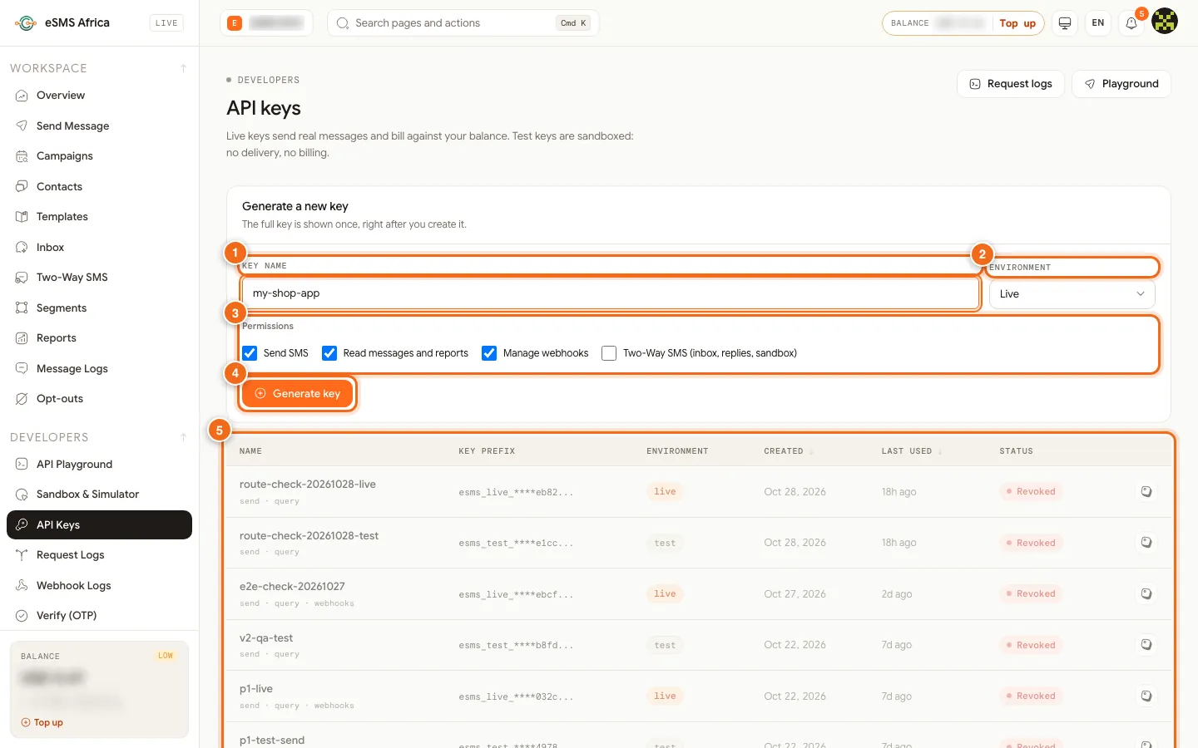This screenshot has height=748, width=1198.
Task: Uncheck Read messages and reports permission
Action: 329,353
